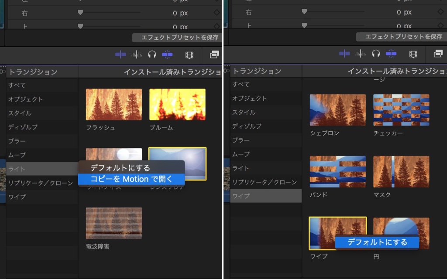Toggle snapping icon in left screenshot
Image resolution: width=447 pixels, height=279 pixels.
coord(167,54)
